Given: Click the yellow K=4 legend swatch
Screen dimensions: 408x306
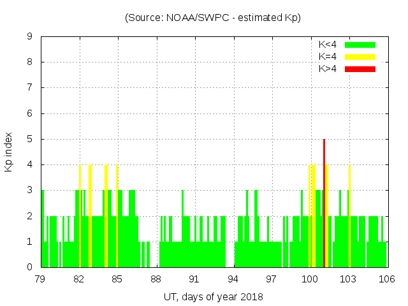Looking at the screenshot, I should [360, 57].
